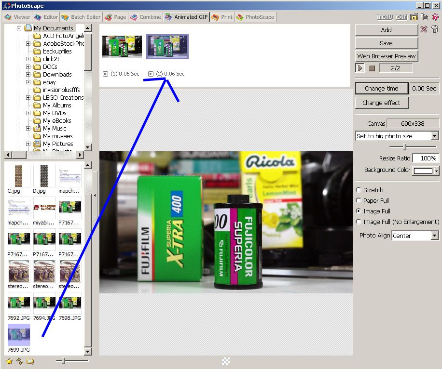Select second frame thumbnail in GIF strip
The image size is (442, 369).
pyautogui.click(x=167, y=47)
